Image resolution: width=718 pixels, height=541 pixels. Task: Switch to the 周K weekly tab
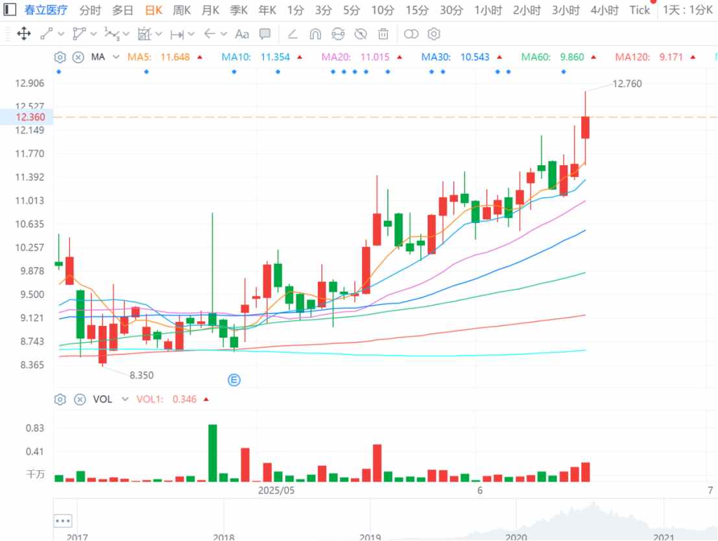182,10
